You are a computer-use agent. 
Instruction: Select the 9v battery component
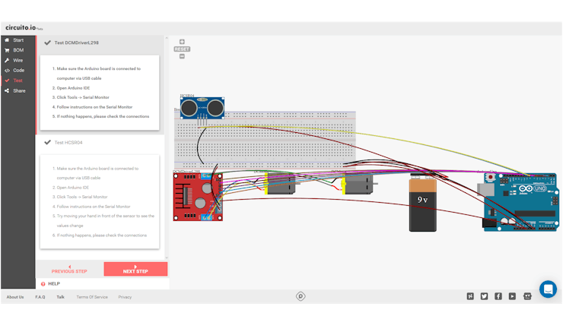point(423,202)
